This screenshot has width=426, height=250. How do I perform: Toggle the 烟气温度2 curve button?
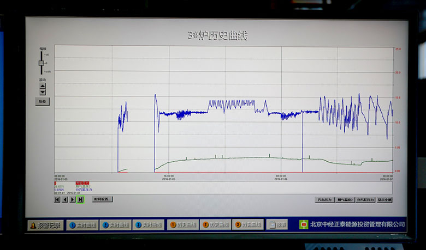click(x=345, y=200)
